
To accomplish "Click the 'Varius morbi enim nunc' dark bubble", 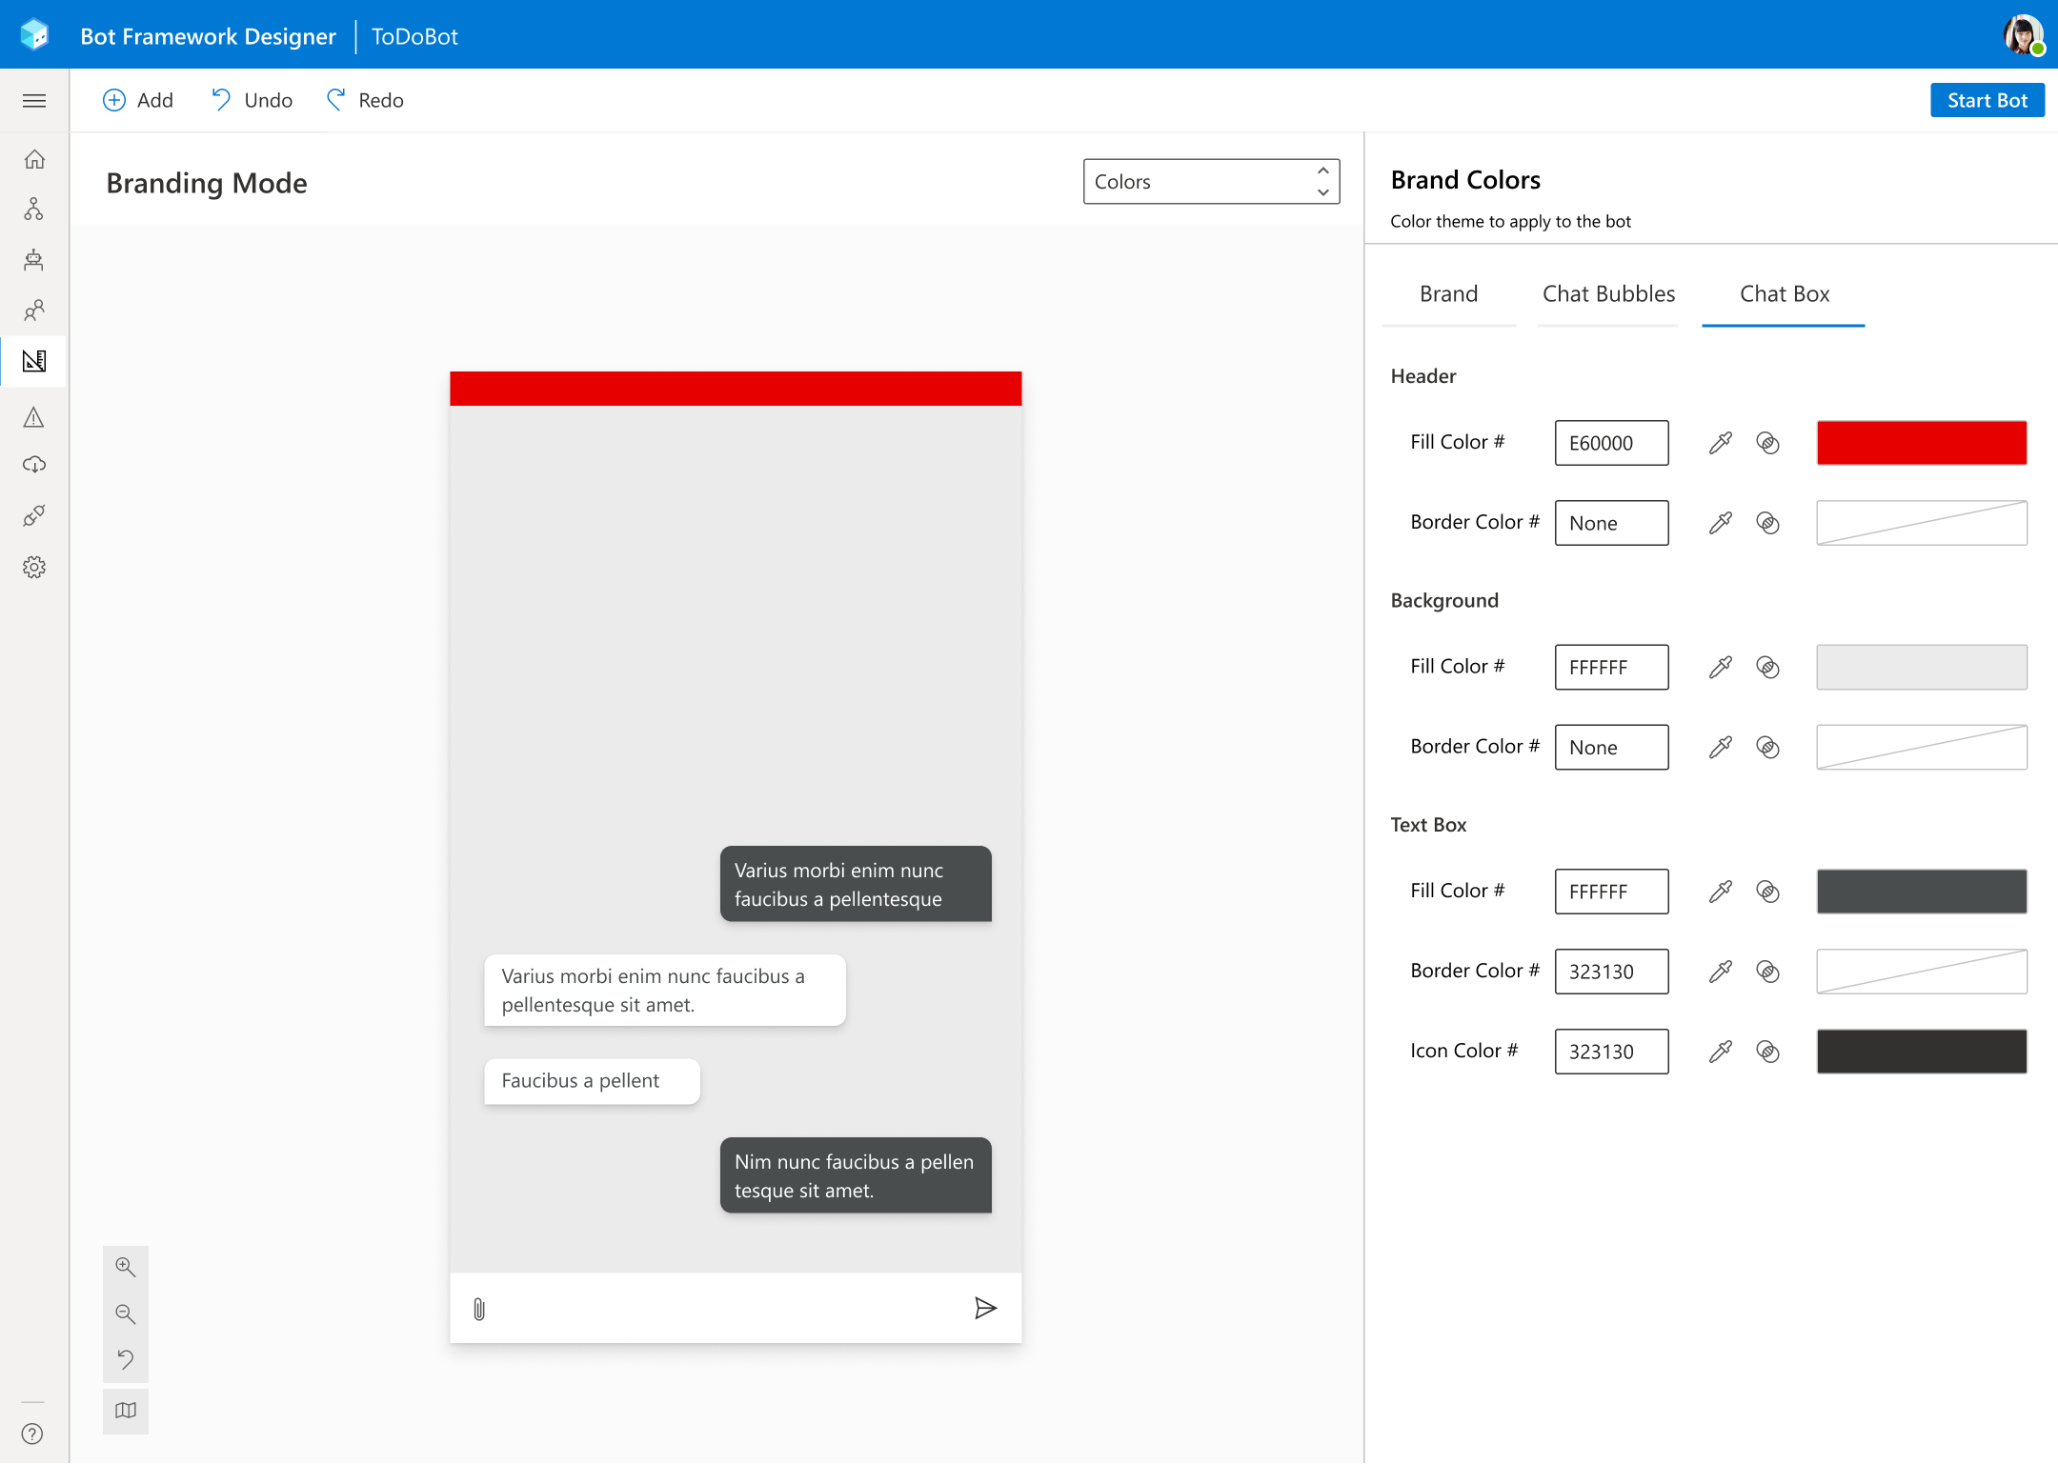I will pyautogui.click(x=856, y=884).
